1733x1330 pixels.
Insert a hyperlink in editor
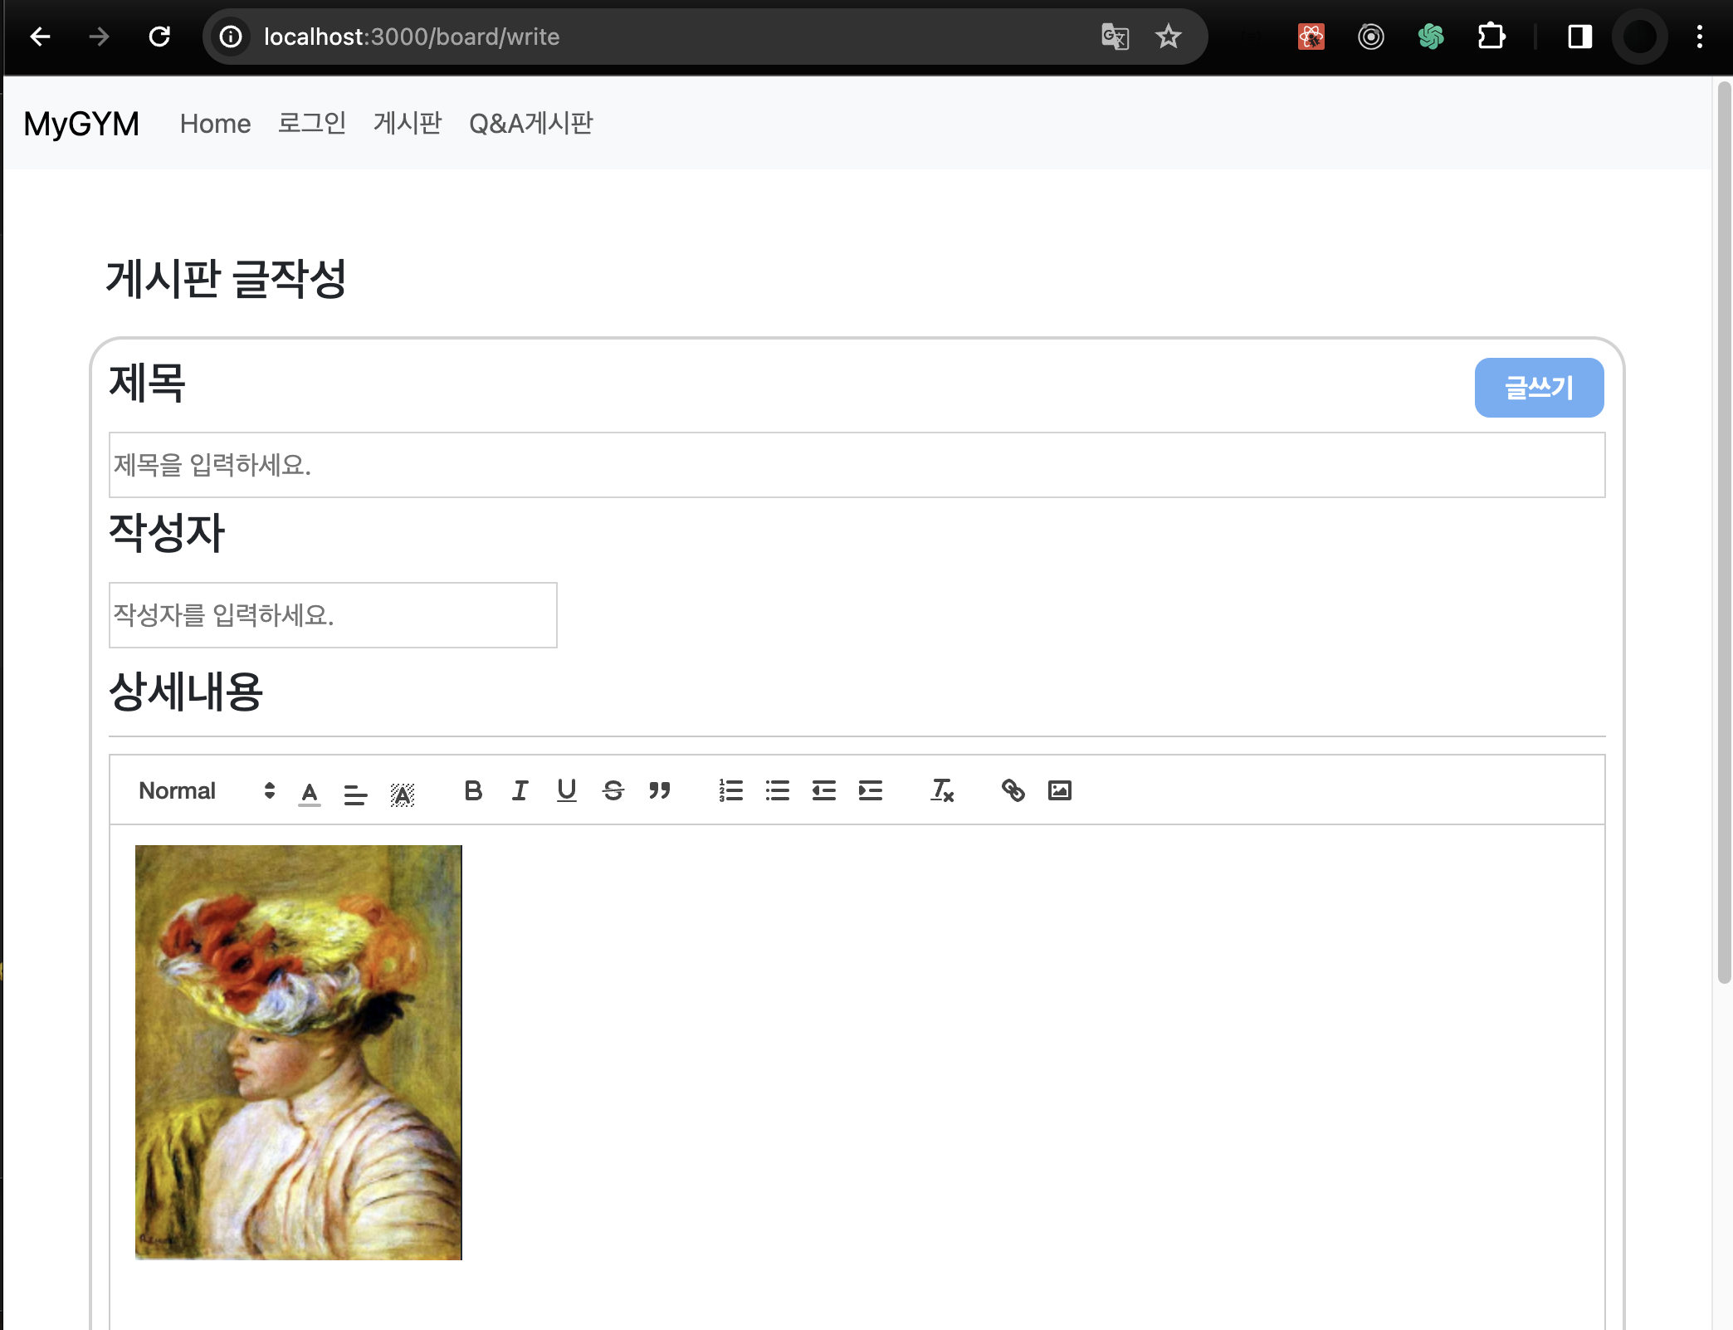point(1013,790)
